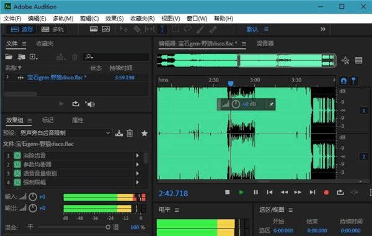Toggle power for 消除齿音 effect
This screenshot has height=236, width=372.
point(17,156)
